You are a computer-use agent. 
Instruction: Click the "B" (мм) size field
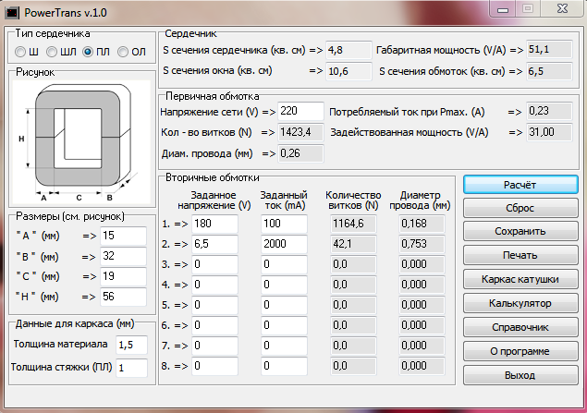coord(123,256)
